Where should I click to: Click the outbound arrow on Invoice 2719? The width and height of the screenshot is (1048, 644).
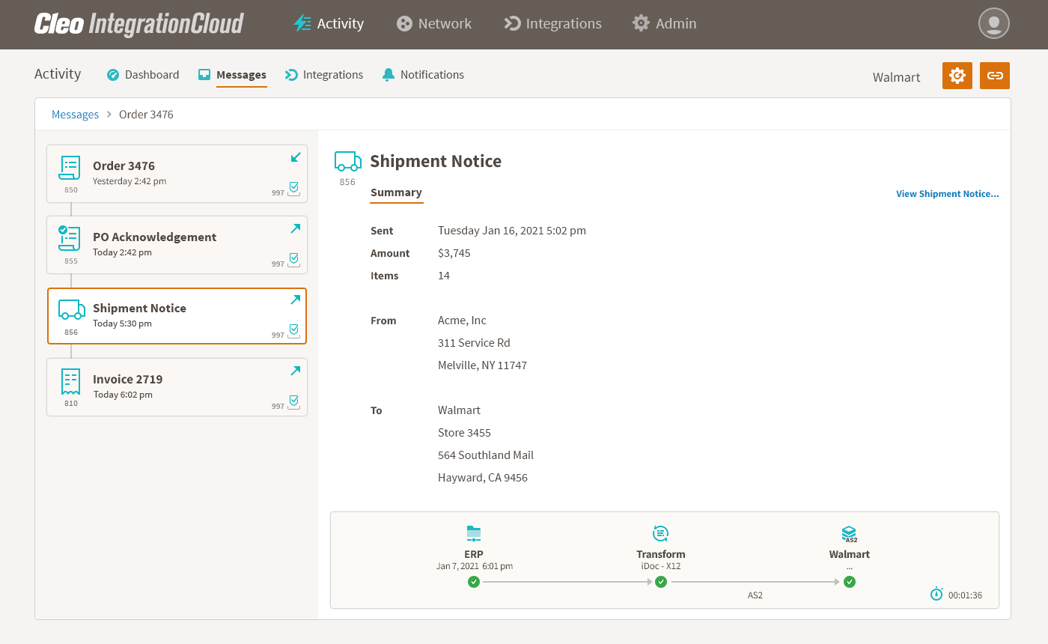coord(296,371)
